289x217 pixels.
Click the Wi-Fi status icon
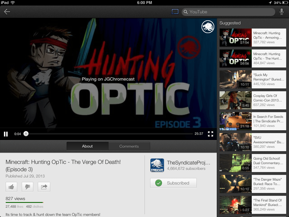pyautogui.click(x=13, y=3)
